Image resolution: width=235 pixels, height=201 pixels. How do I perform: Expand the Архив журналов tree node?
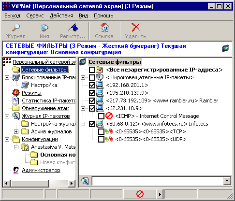click(16, 131)
